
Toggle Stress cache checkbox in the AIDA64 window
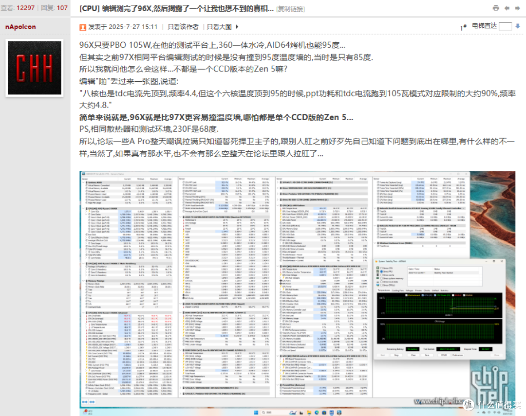pyautogui.click(x=381, y=275)
